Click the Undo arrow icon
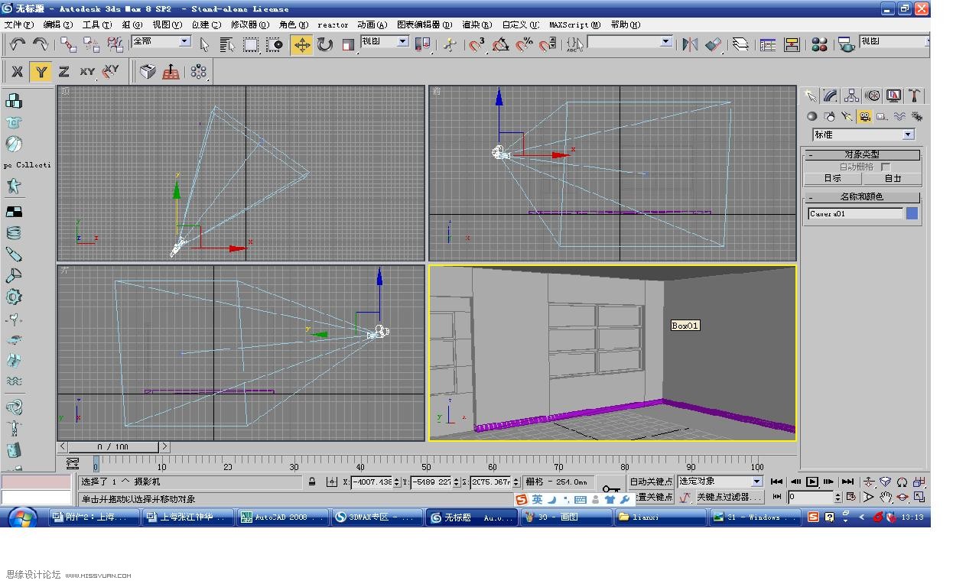Image resolution: width=979 pixels, height=587 pixels. [18, 44]
